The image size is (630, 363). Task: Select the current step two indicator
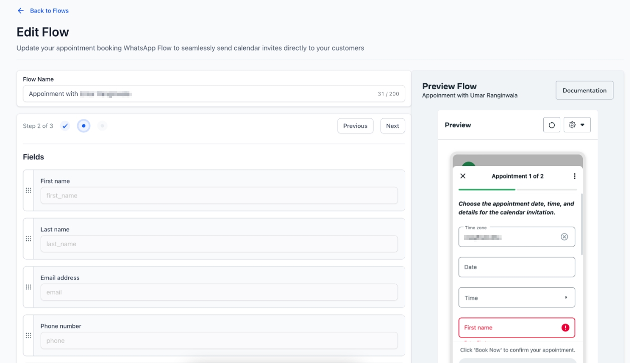click(84, 126)
